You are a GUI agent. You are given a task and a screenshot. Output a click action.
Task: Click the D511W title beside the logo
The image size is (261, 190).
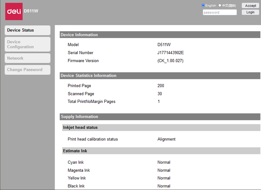point(31,11)
